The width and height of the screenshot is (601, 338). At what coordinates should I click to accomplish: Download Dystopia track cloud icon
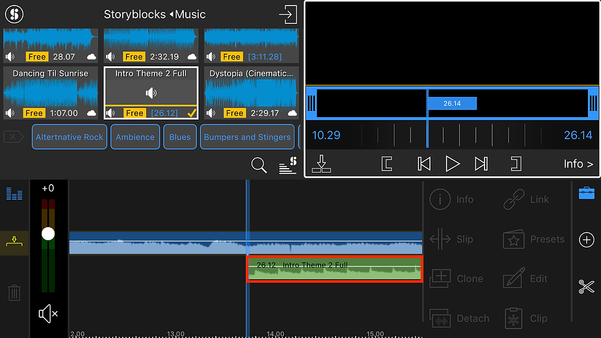(x=292, y=113)
